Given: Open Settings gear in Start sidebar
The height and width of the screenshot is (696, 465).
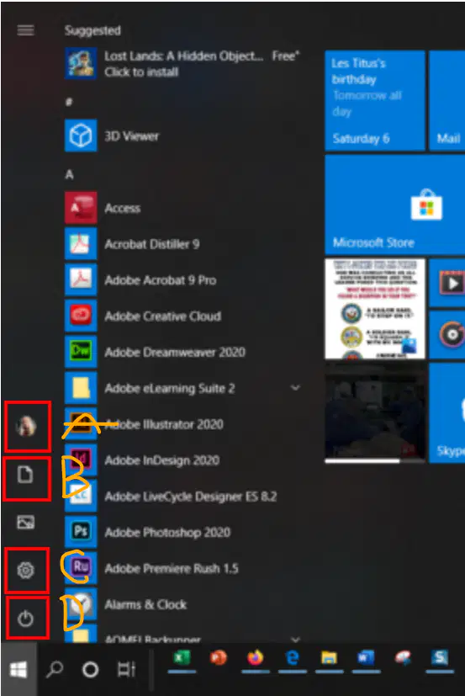Looking at the screenshot, I should [x=25, y=570].
